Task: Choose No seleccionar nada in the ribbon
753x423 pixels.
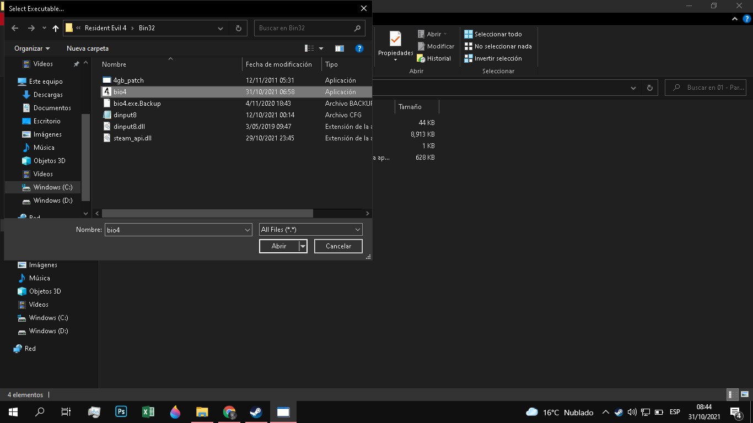Action: coord(498,46)
